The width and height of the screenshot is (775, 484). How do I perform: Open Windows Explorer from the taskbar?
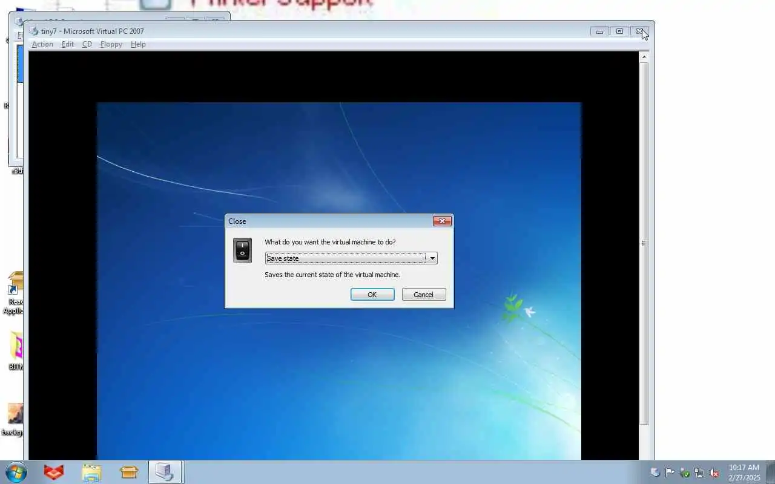(x=91, y=472)
